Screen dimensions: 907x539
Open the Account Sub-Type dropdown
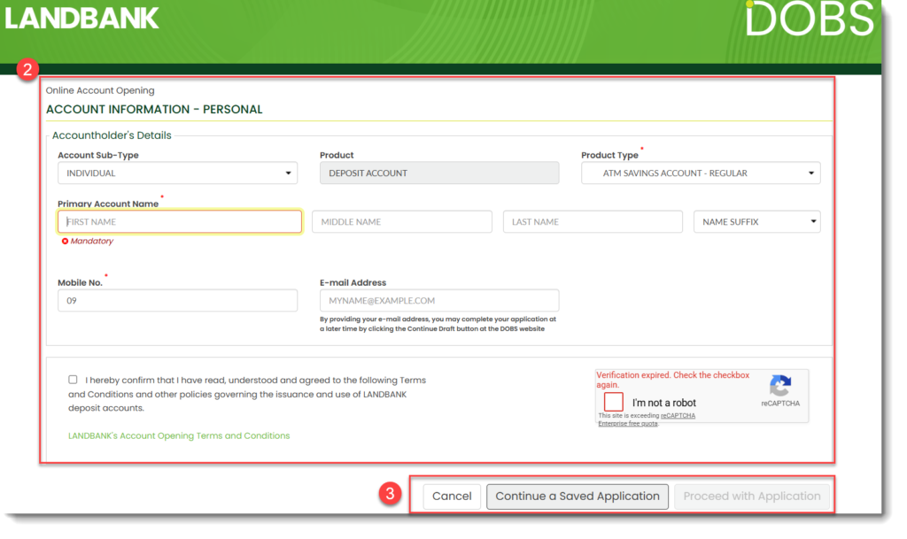177,173
